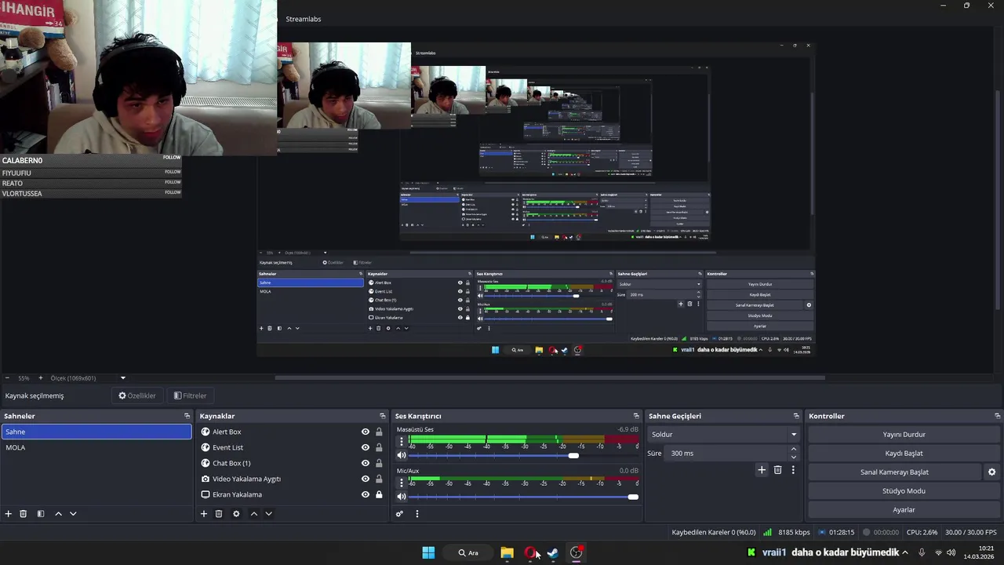Screen dimensions: 1004x565
Task: Add a new source in Kaynaklar panel
Action: 204,514
